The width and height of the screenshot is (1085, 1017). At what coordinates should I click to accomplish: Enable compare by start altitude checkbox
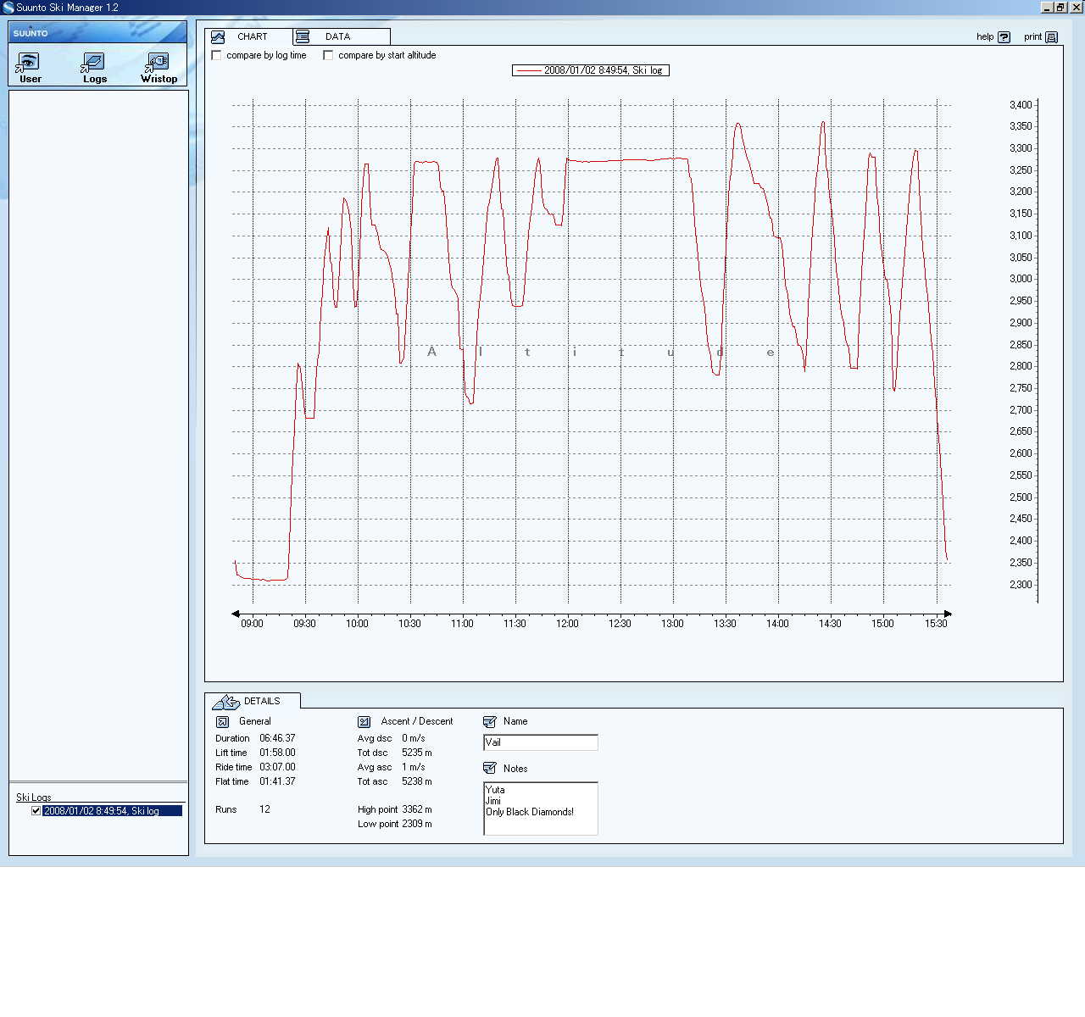(328, 55)
